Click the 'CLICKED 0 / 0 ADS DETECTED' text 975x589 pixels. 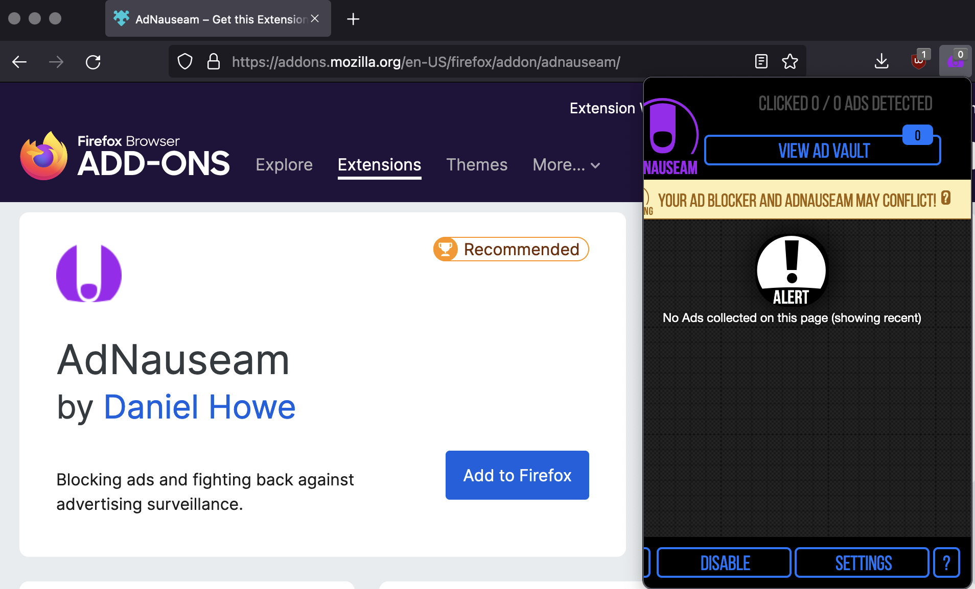pos(845,104)
